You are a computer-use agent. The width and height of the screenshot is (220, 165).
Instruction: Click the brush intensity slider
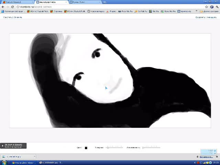151,147
